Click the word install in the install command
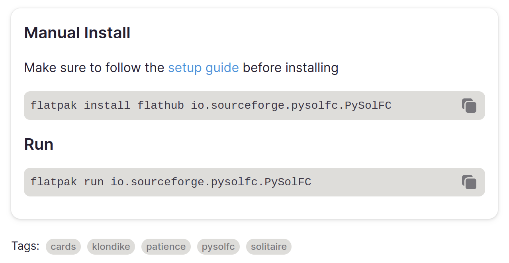509x263 pixels. (107, 106)
